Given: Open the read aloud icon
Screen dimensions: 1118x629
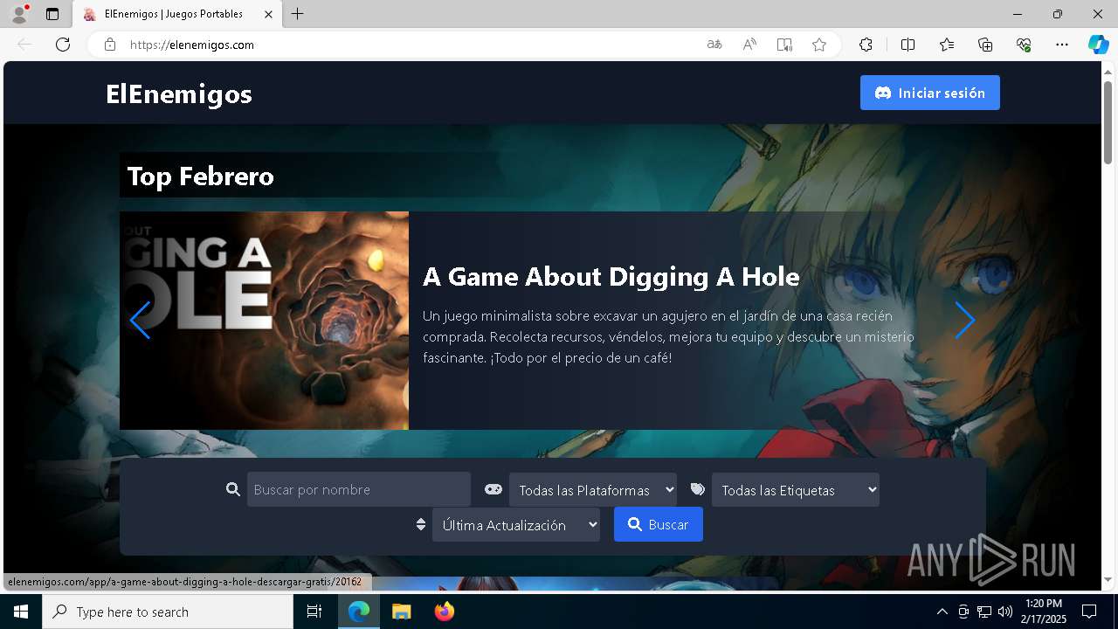Looking at the screenshot, I should click(x=749, y=45).
